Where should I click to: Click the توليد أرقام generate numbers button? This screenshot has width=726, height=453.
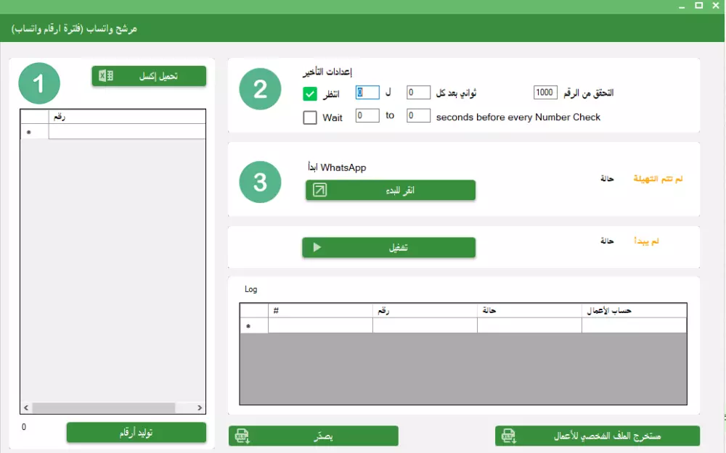tap(136, 433)
